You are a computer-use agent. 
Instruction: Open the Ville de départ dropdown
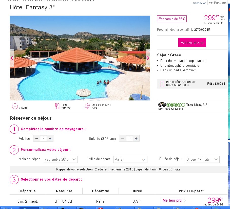pos(130,159)
